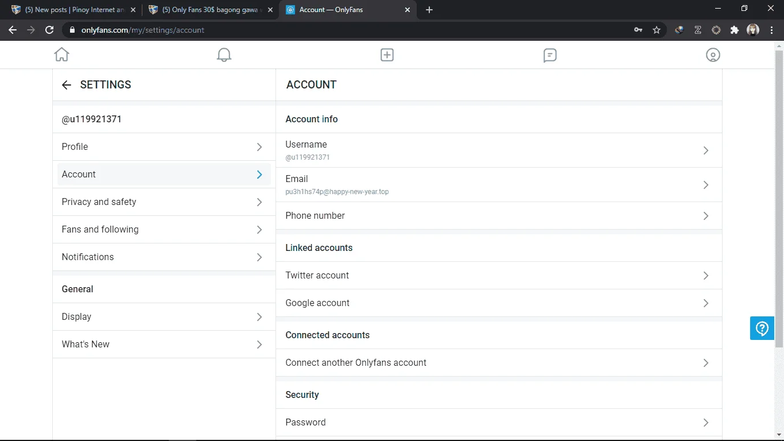Expand Password row chevron
This screenshot has width=784, height=441.
[706, 423]
